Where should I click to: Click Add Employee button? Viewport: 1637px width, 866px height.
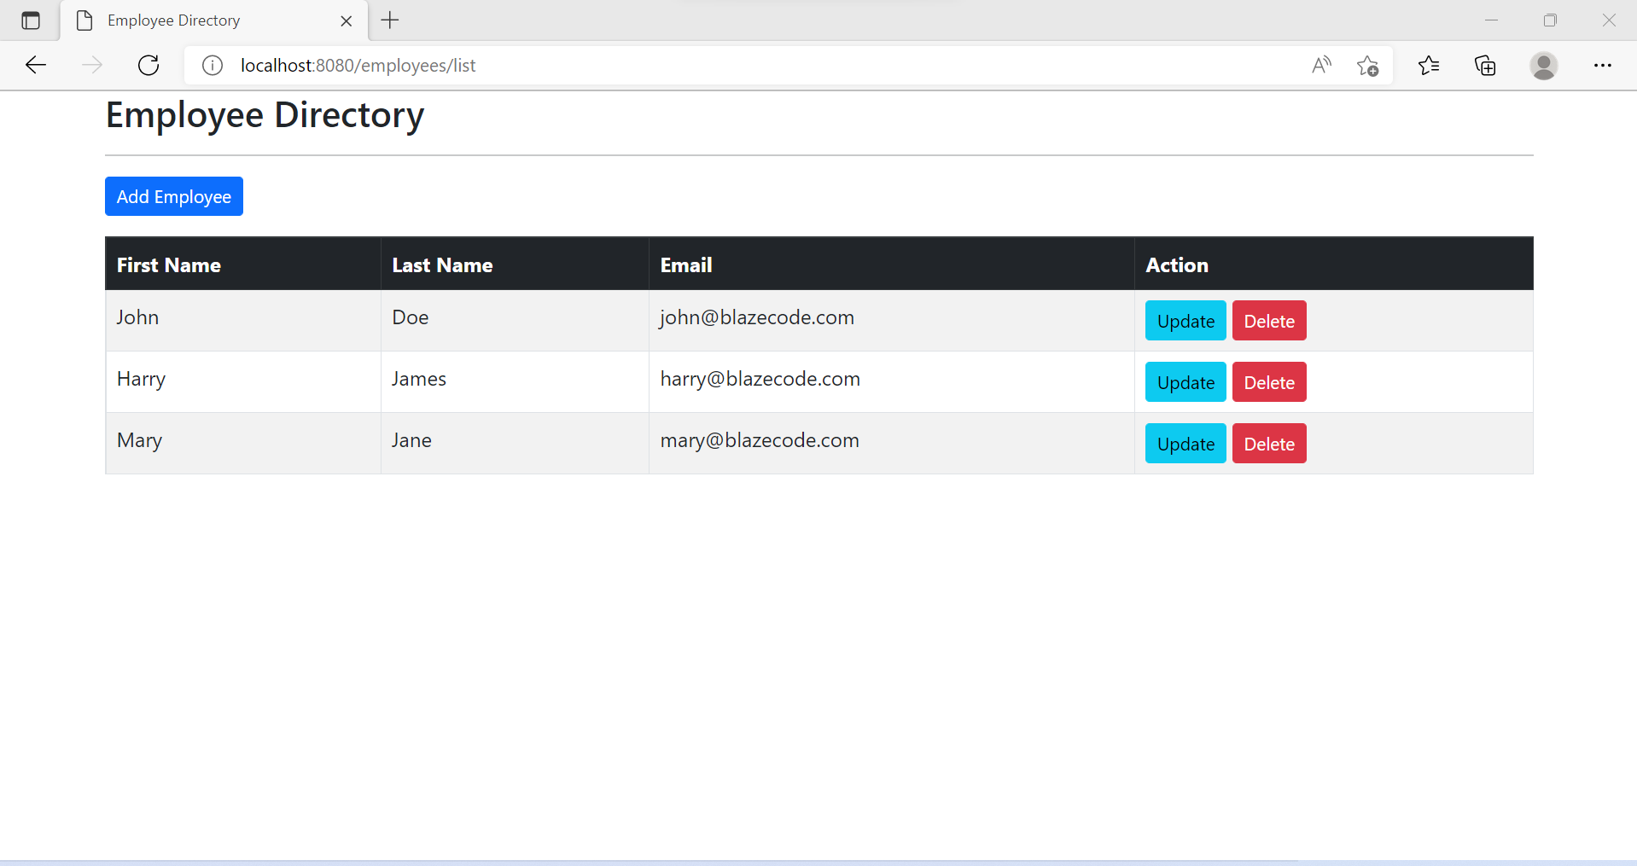(174, 196)
